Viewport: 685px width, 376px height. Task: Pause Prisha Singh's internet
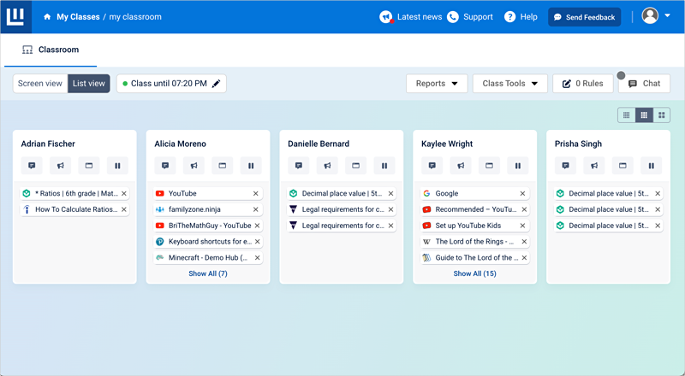pyautogui.click(x=652, y=166)
